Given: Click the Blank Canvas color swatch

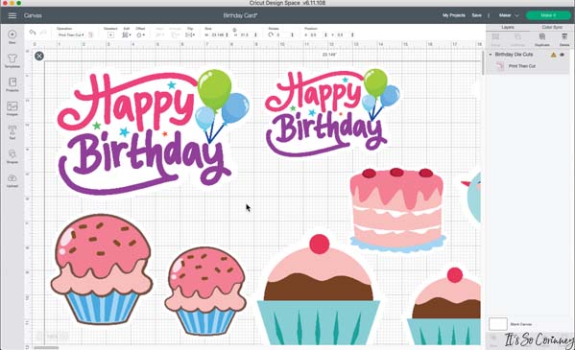Looking at the screenshot, I should 498,324.
